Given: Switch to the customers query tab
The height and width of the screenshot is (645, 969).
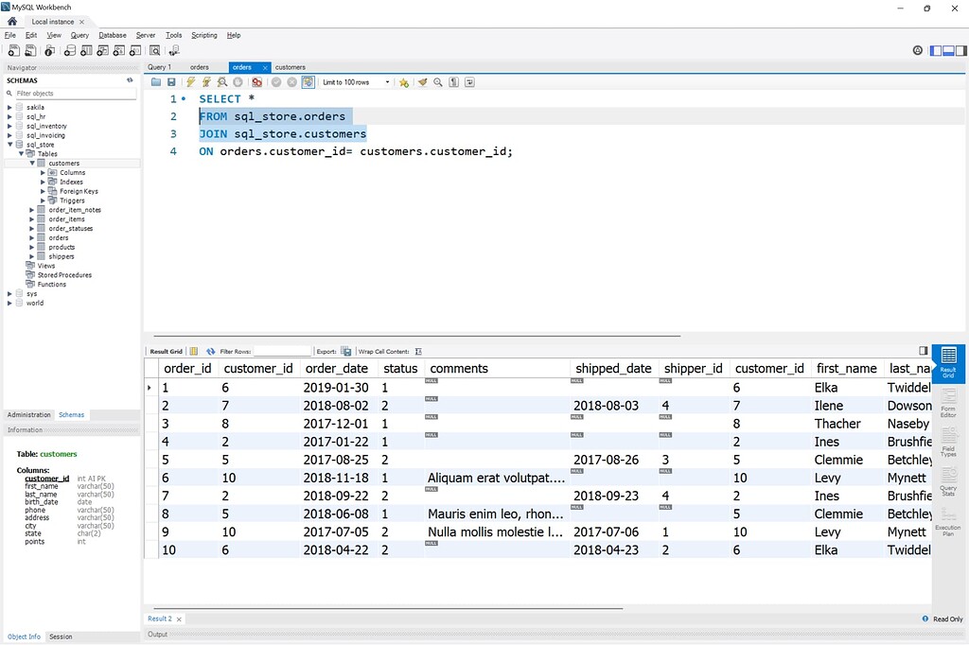Looking at the screenshot, I should point(290,67).
